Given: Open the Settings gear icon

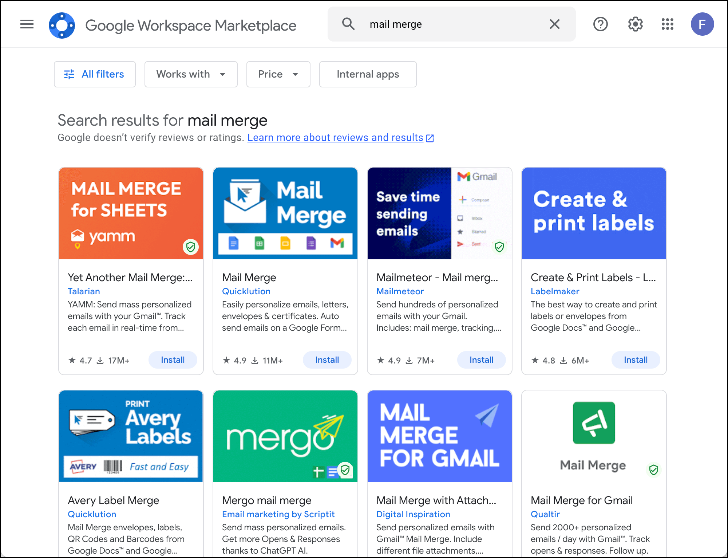Looking at the screenshot, I should point(635,24).
